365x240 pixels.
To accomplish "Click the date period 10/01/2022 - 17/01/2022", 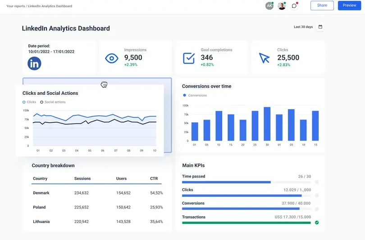I will coord(51,52).
